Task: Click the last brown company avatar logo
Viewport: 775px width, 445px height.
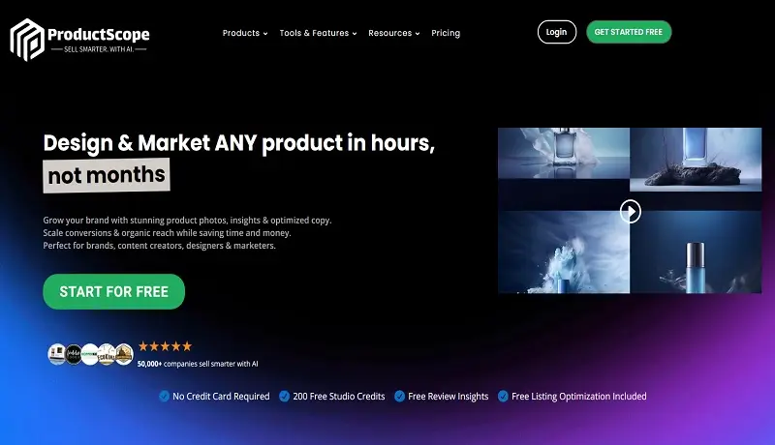Action: (124, 354)
